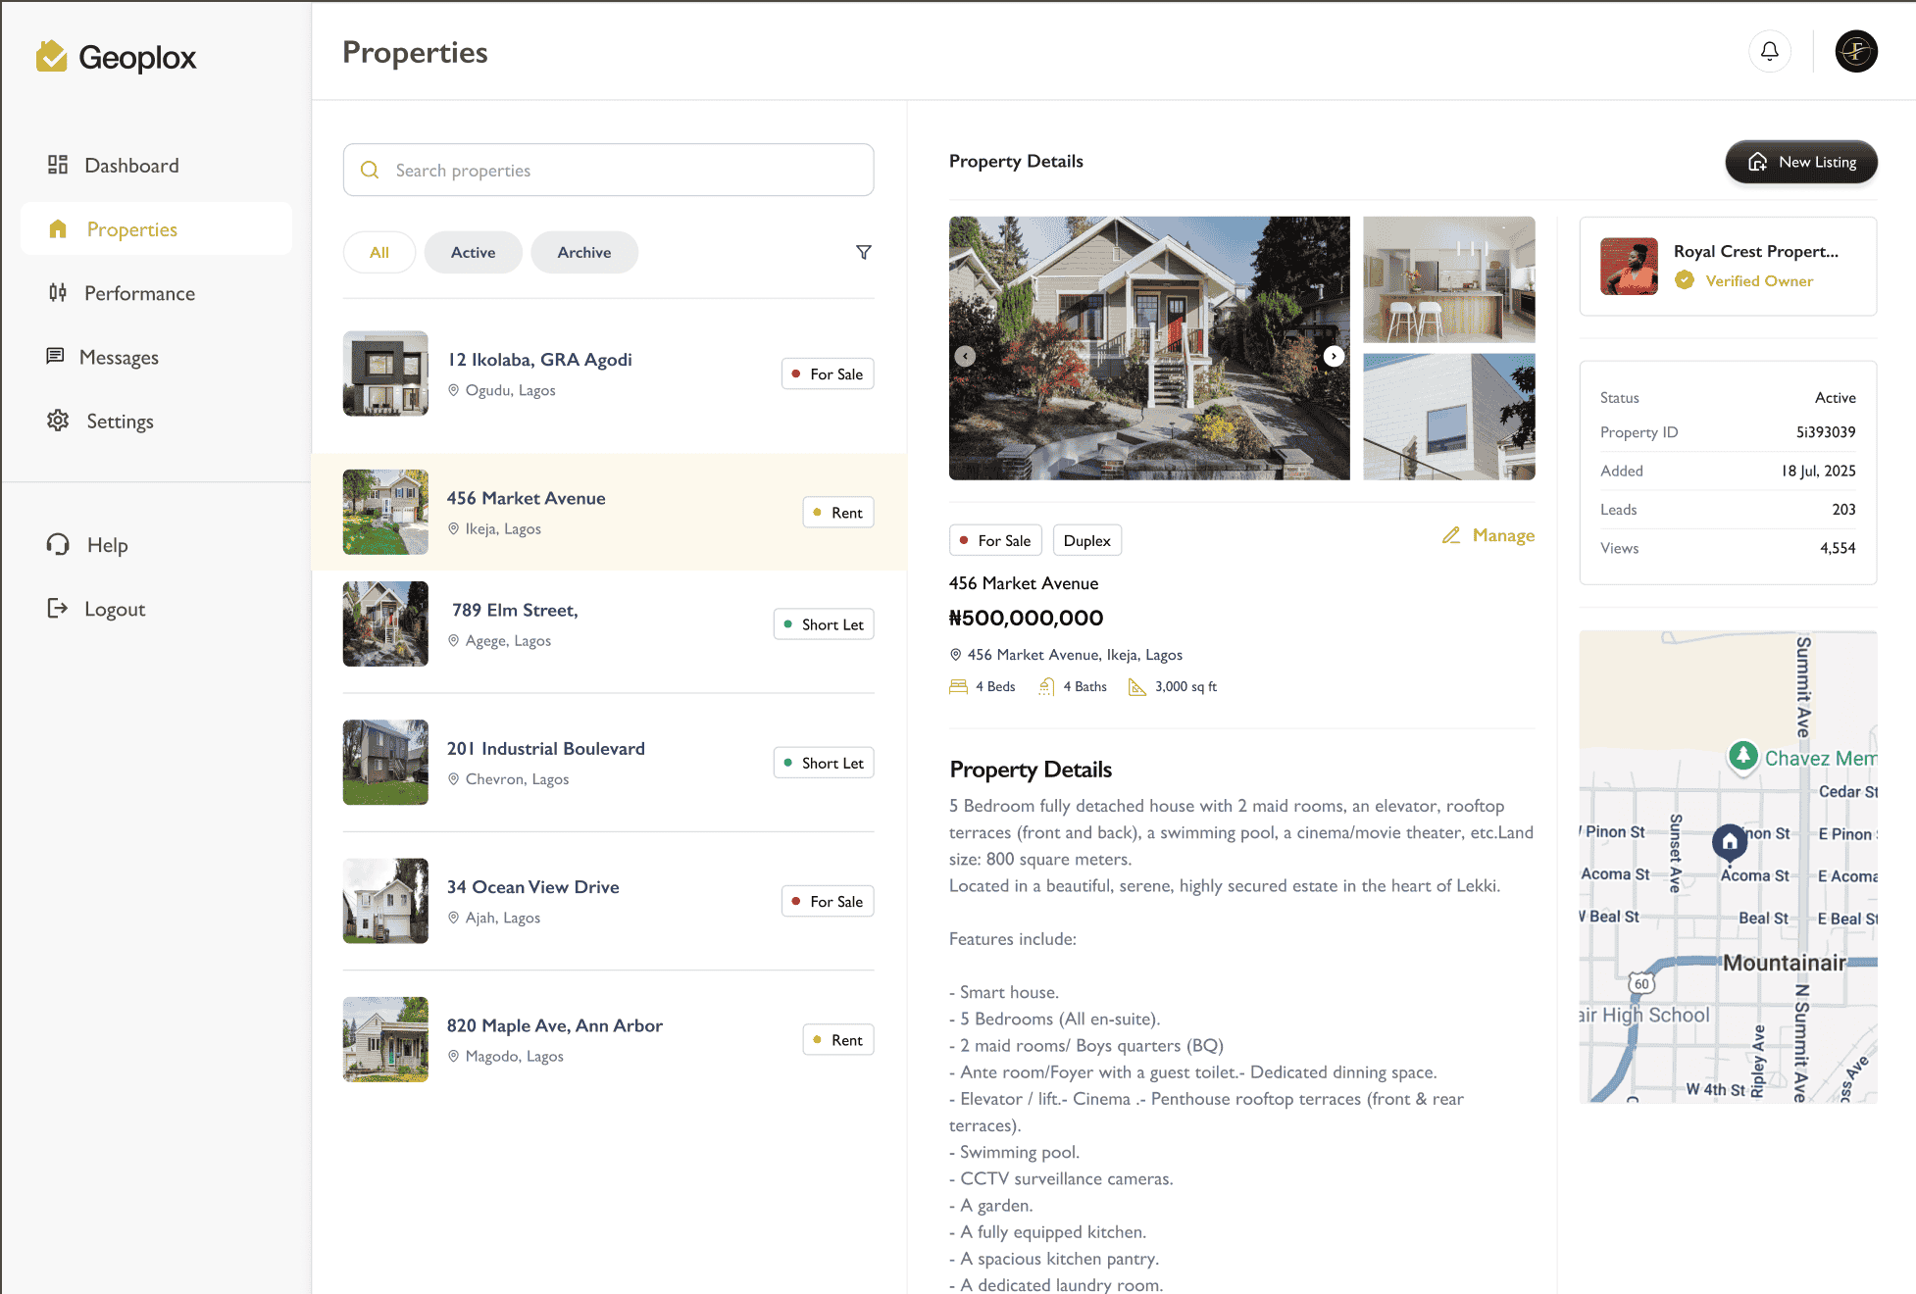The width and height of the screenshot is (1916, 1294).
Task: Click the Geoplox logo icon
Action: click(51, 57)
